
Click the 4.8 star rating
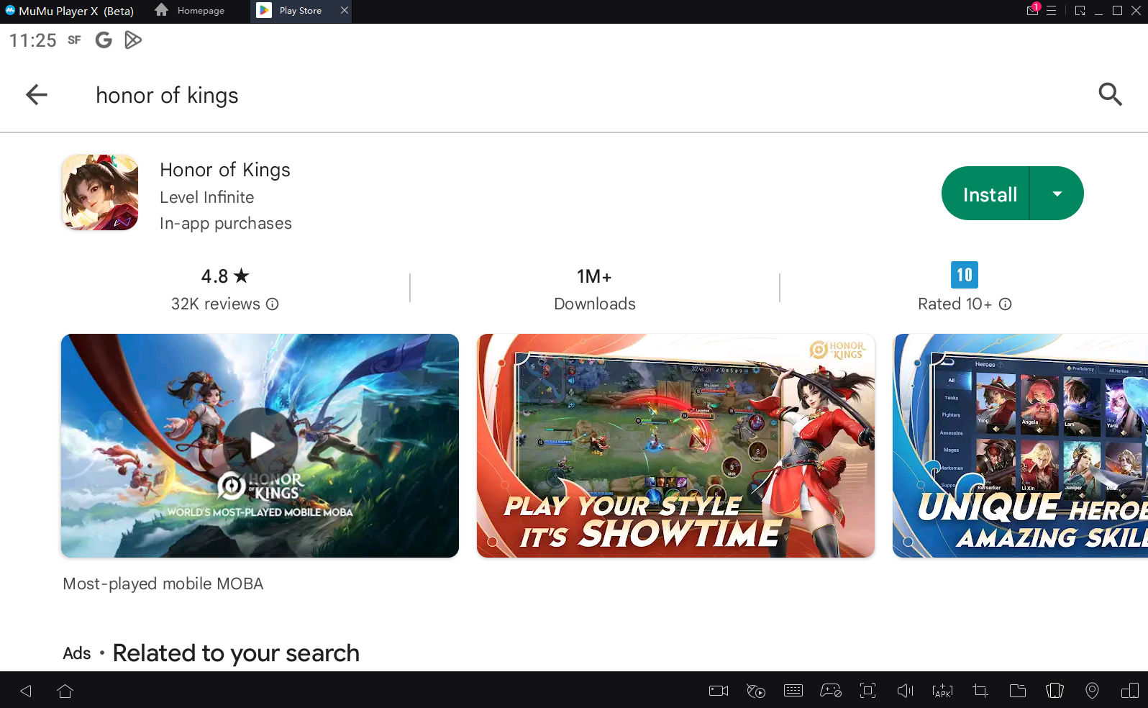(225, 276)
